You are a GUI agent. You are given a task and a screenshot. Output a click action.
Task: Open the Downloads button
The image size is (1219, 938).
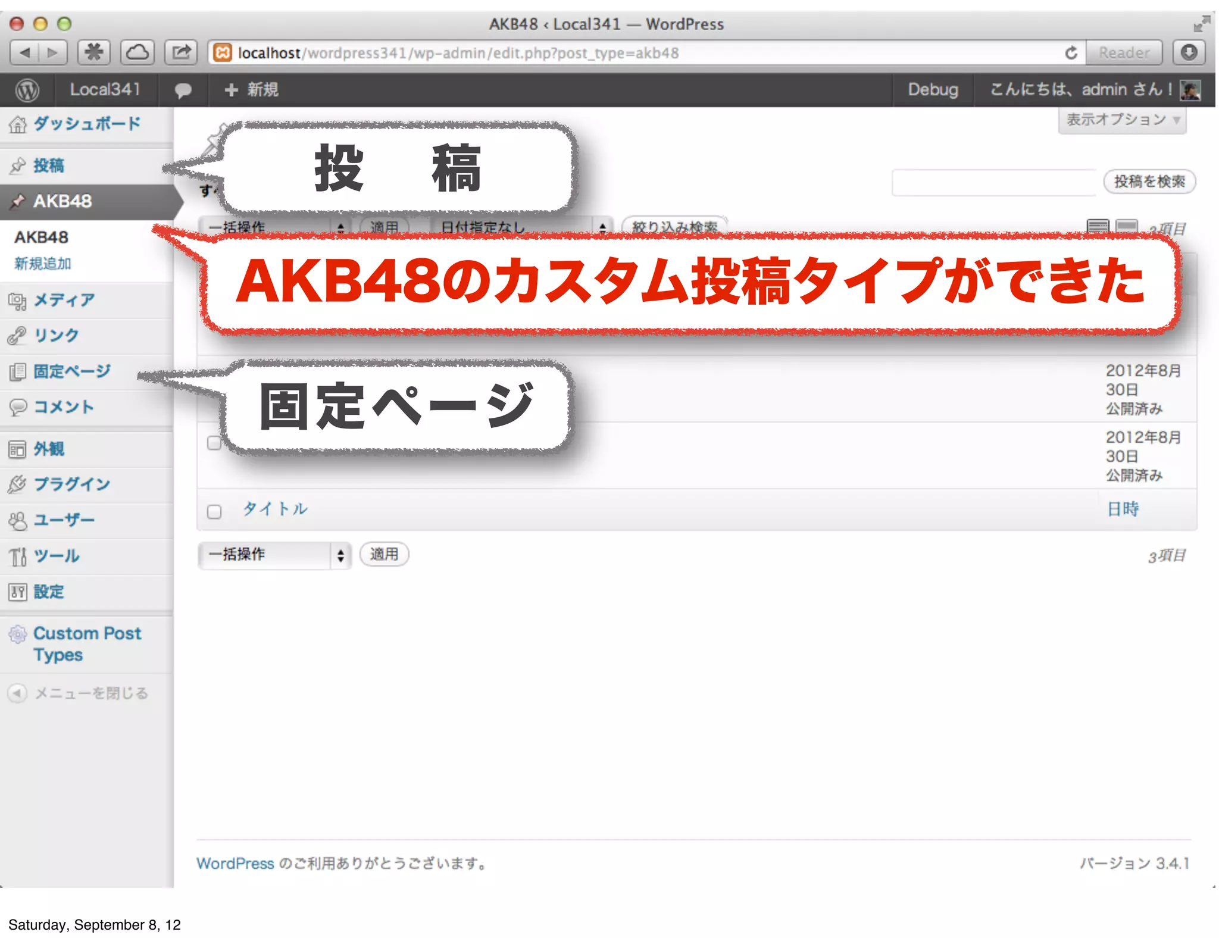[x=1189, y=53]
